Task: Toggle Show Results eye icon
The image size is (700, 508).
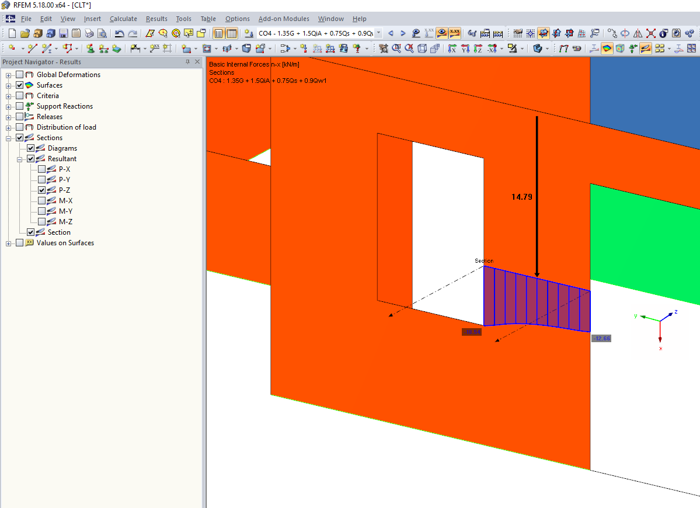Action: coord(442,33)
